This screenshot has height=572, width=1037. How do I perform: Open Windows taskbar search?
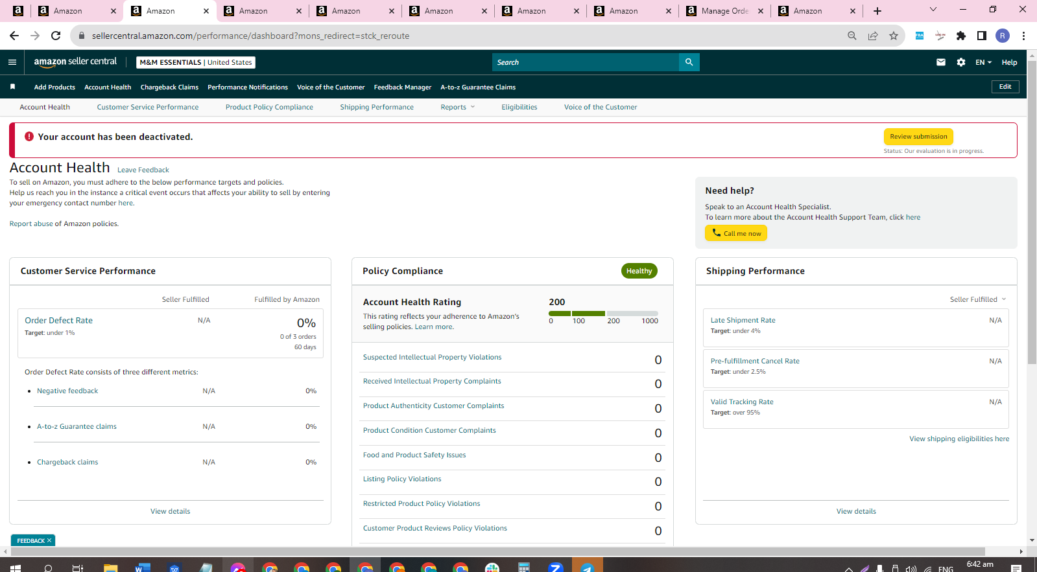[x=48, y=568]
